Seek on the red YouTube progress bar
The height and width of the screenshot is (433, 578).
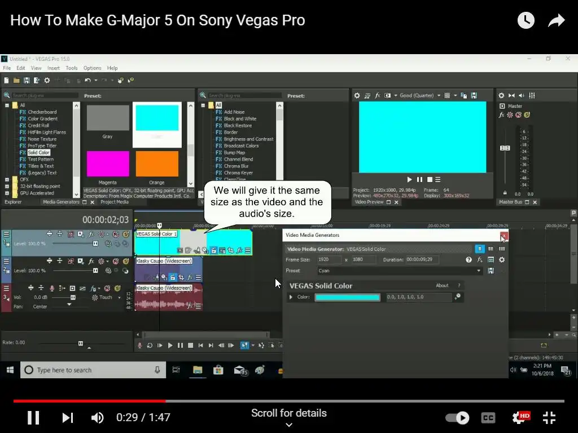[90, 401]
